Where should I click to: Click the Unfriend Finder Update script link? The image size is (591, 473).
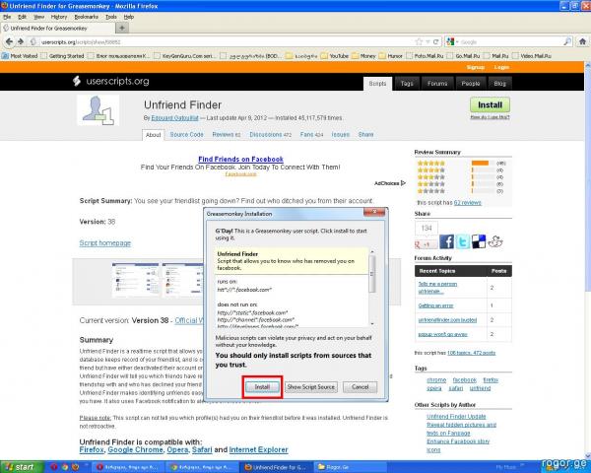[456, 417]
